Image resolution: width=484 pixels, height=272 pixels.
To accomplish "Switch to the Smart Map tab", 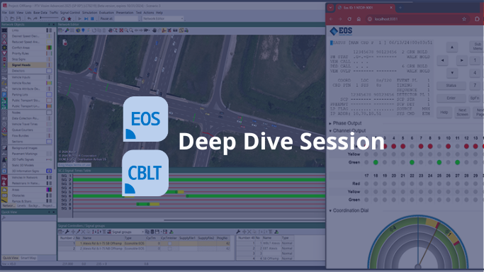I will 28,258.
